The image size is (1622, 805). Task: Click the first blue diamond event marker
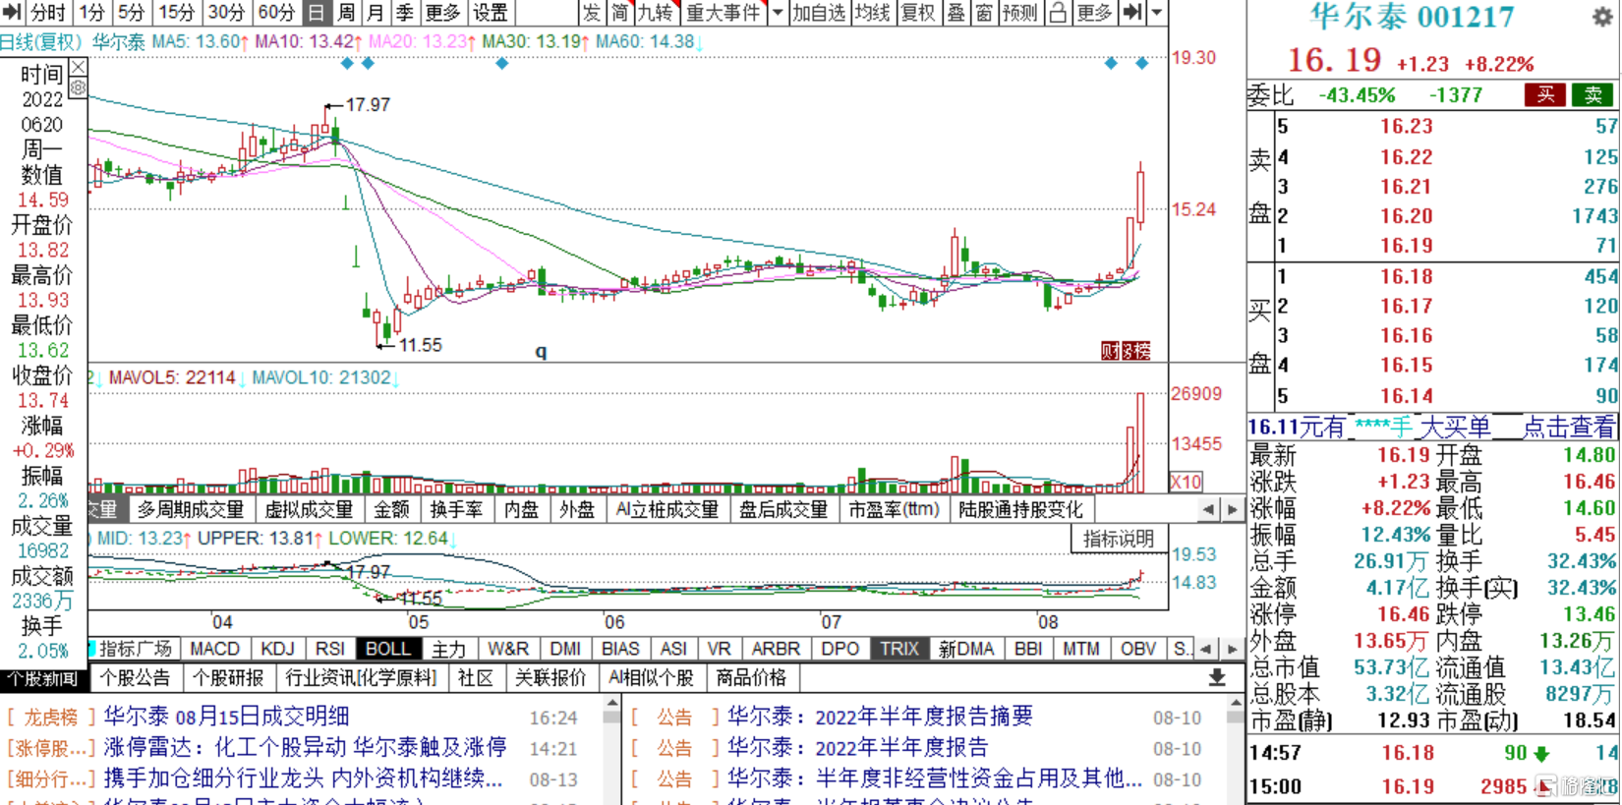[346, 63]
